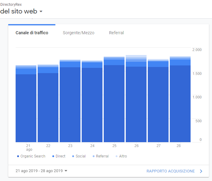Switch to the Sorgente/Mezzo tab
The height and width of the screenshot is (181, 212).
click(x=79, y=33)
